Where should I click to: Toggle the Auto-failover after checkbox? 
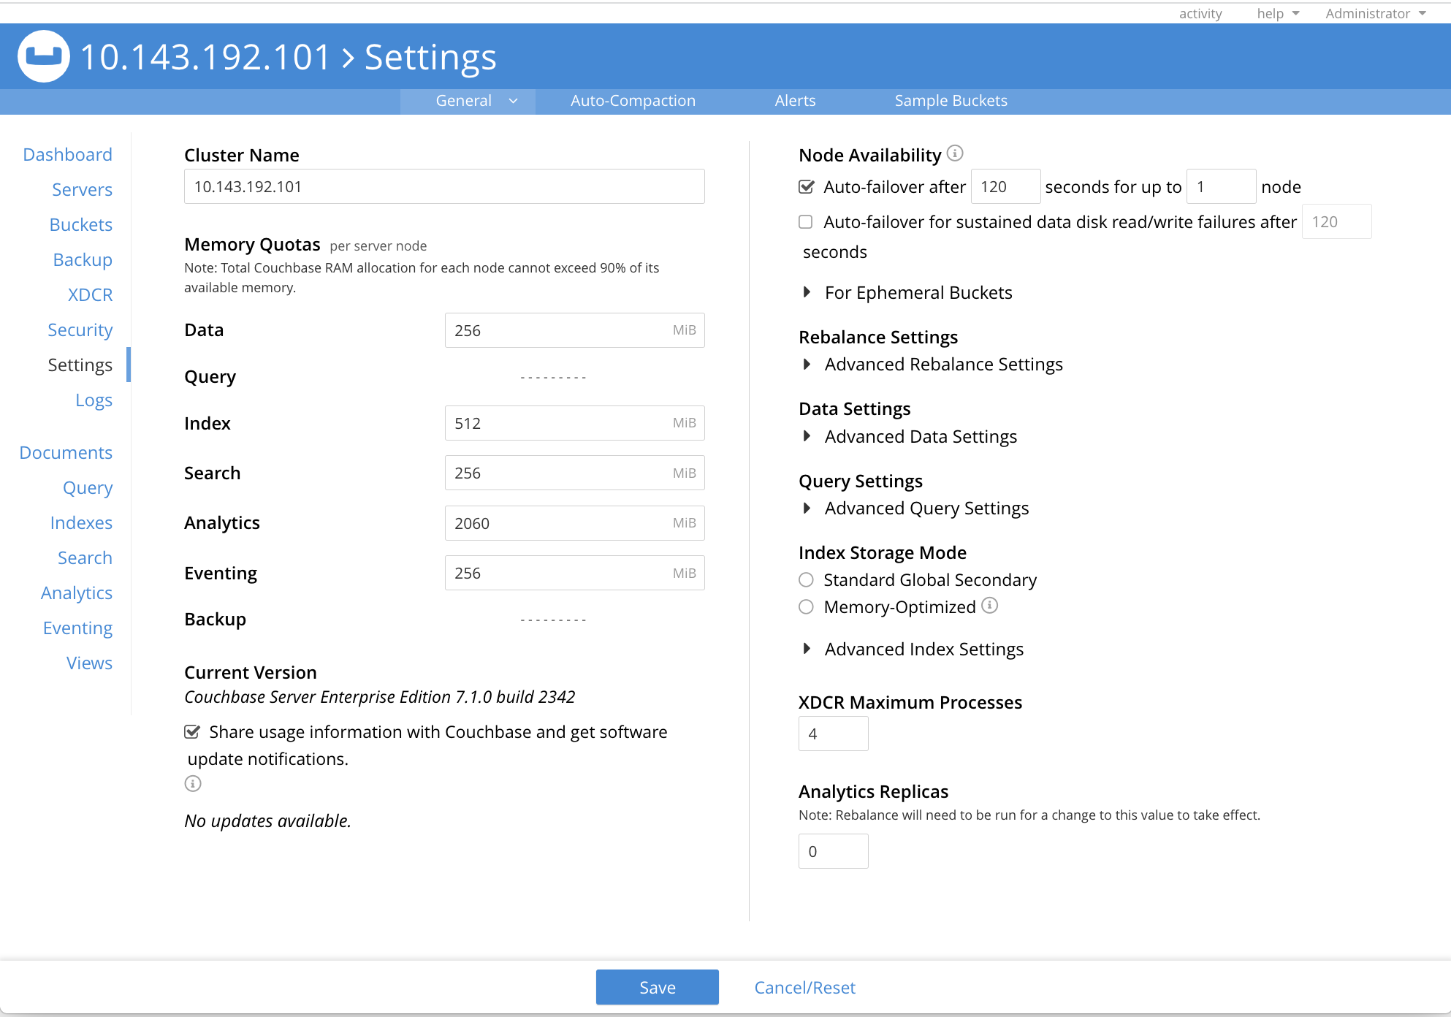[x=807, y=187]
